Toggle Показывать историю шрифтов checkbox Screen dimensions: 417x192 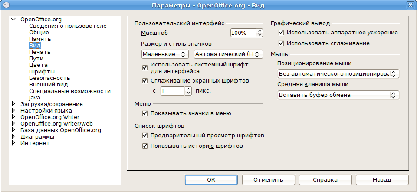tap(145, 146)
